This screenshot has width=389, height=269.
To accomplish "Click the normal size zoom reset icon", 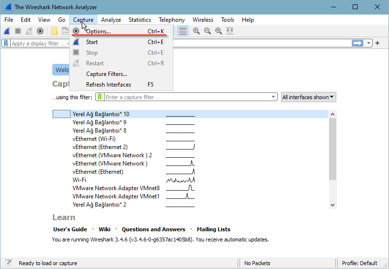I will coord(219,31).
